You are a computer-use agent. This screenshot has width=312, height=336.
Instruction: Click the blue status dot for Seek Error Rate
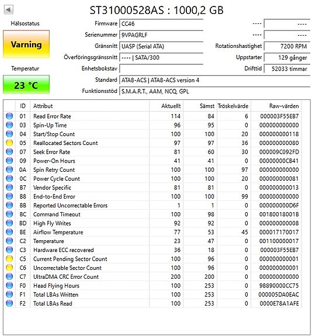pos(9,152)
